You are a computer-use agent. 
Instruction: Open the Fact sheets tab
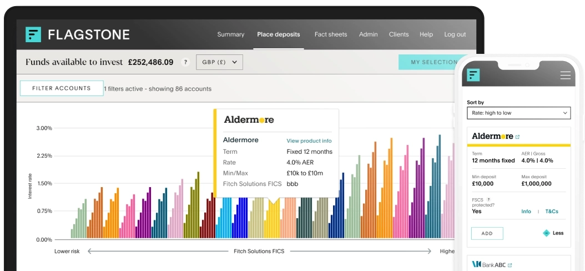[x=331, y=34]
